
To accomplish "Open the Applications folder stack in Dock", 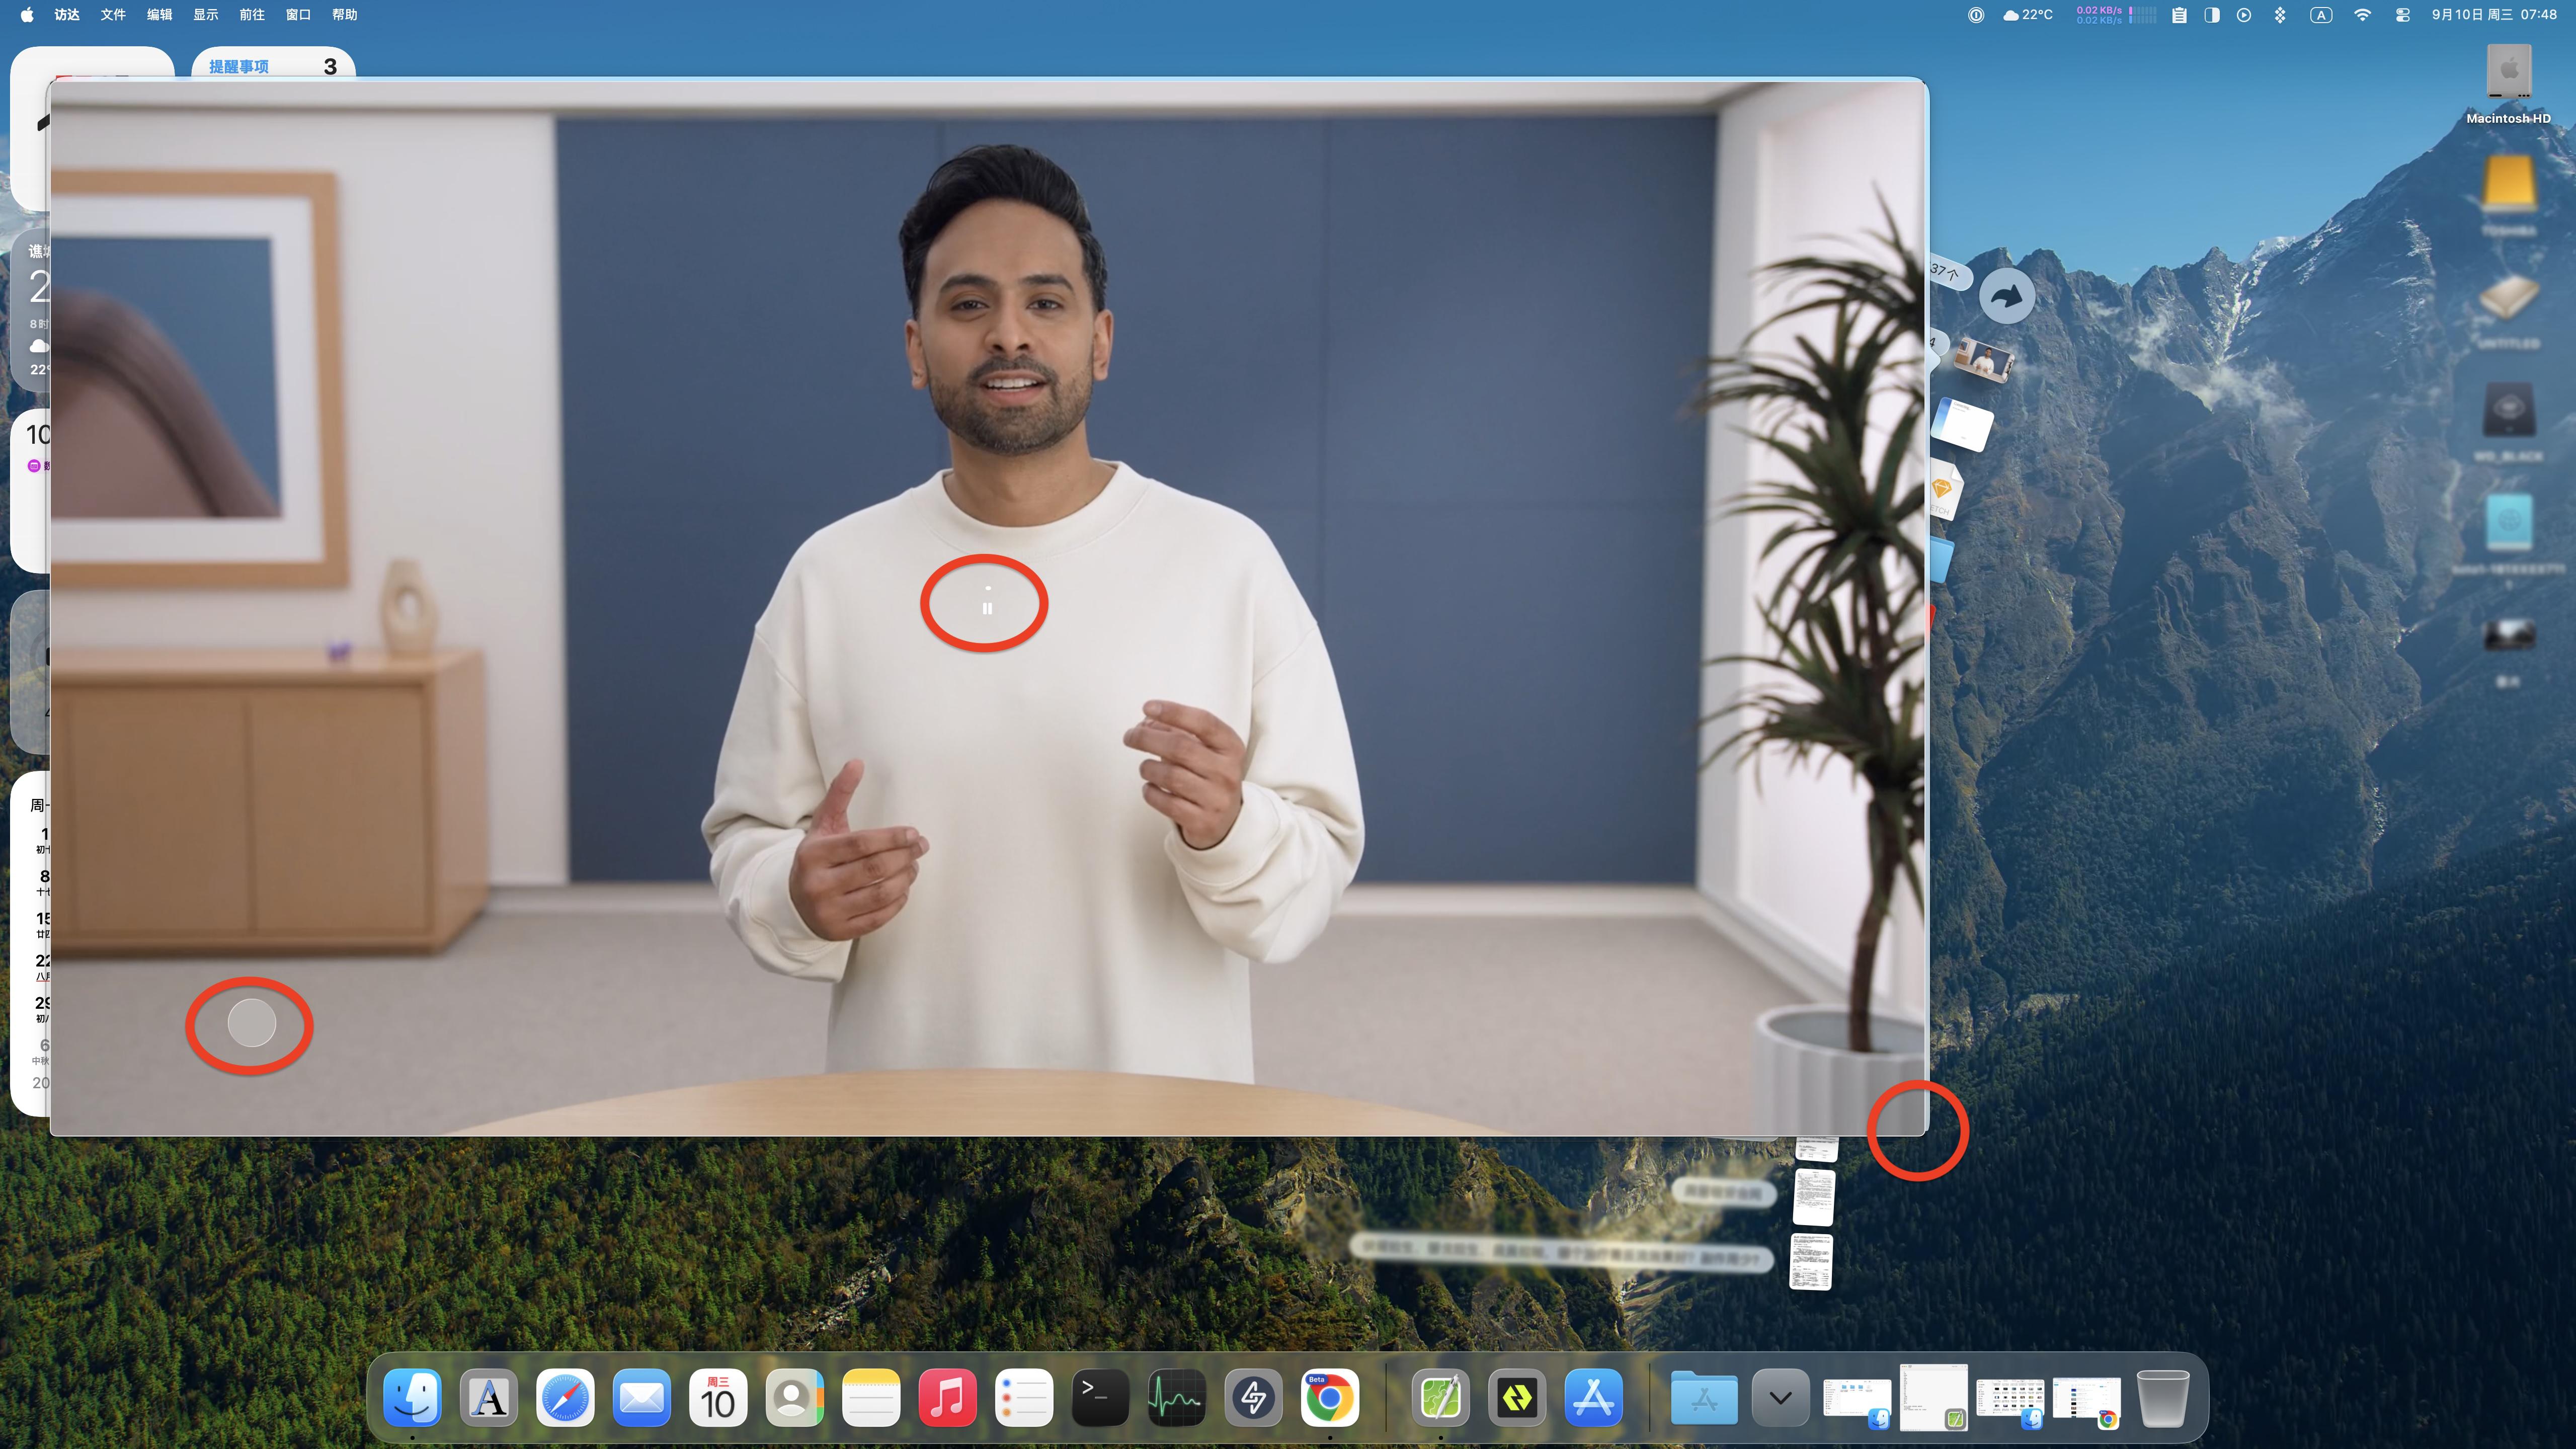I will 1704,1397.
